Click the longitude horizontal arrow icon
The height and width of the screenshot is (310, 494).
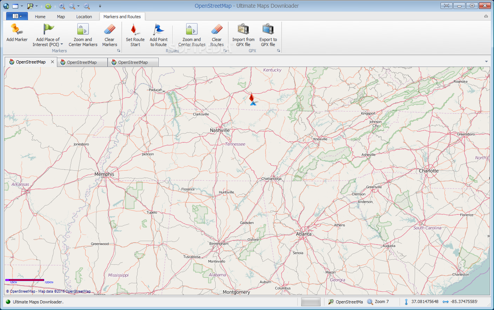click(445, 302)
